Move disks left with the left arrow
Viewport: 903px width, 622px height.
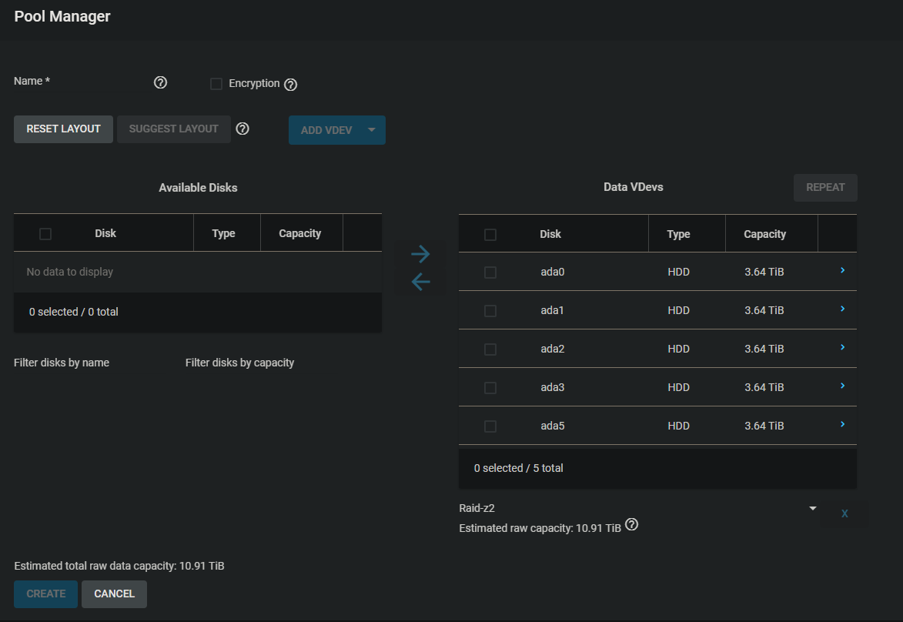click(x=420, y=282)
